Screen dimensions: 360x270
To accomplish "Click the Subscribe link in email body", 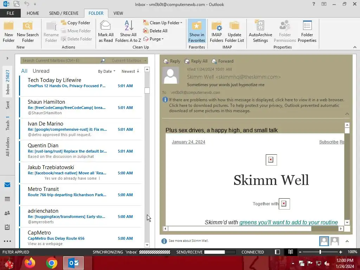I will click(x=329, y=142).
